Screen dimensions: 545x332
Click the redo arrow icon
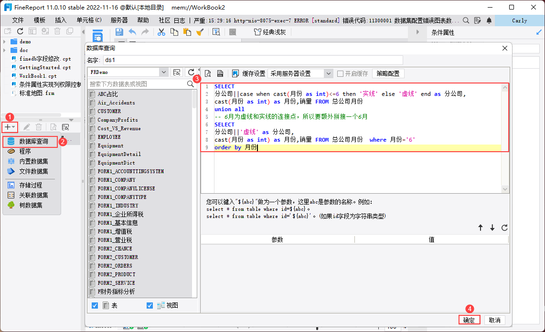click(x=145, y=32)
